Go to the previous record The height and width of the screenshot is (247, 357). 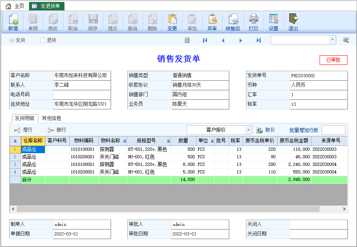(x=223, y=40)
